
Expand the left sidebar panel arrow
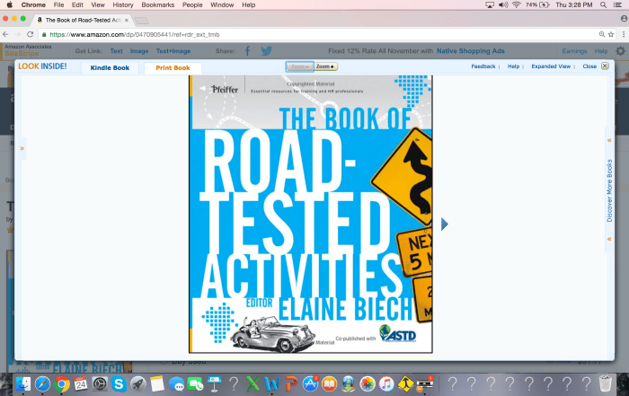[22, 148]
